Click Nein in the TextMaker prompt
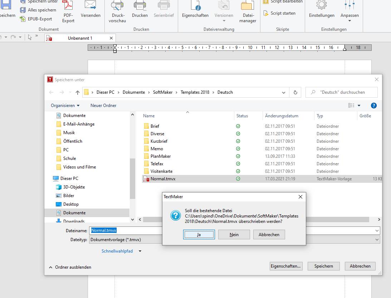 [x=234, y=235]
